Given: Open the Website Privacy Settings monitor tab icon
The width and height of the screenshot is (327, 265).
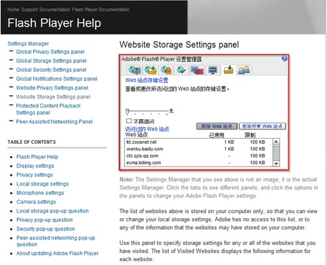Looking at the screenshot, I should pyautogui.click(x=212, y=70).
